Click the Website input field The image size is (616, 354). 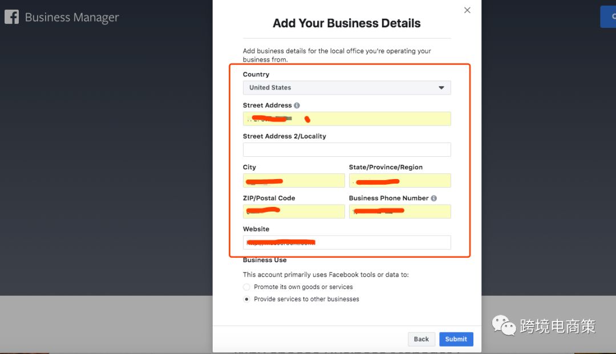pyautogui.click(x=347, y=242)
